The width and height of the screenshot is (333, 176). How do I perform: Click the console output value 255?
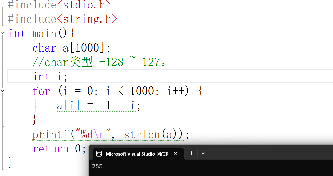click(97, 166)
